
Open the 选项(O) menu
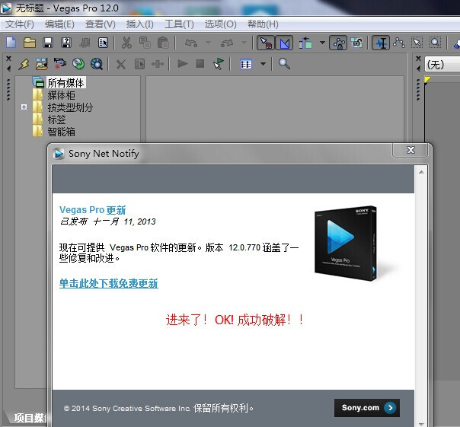tap(220, 24)
